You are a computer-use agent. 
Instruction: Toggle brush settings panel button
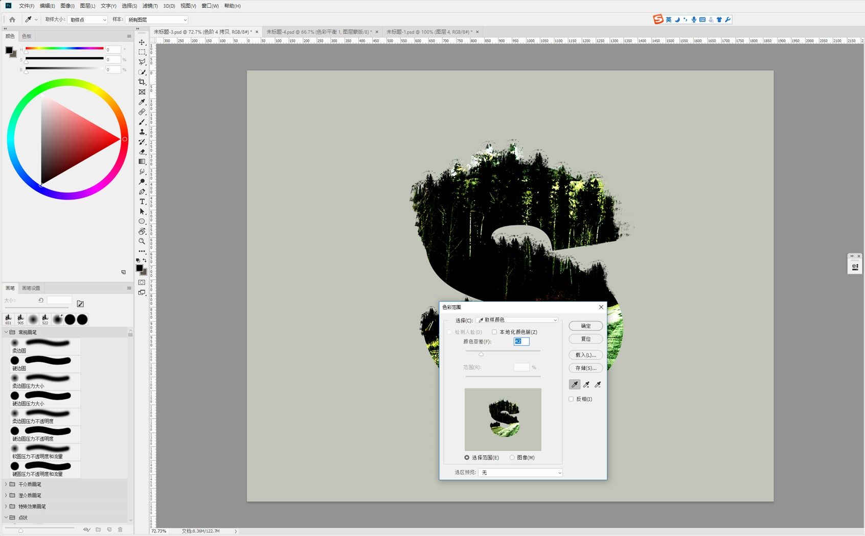[80, 304]
